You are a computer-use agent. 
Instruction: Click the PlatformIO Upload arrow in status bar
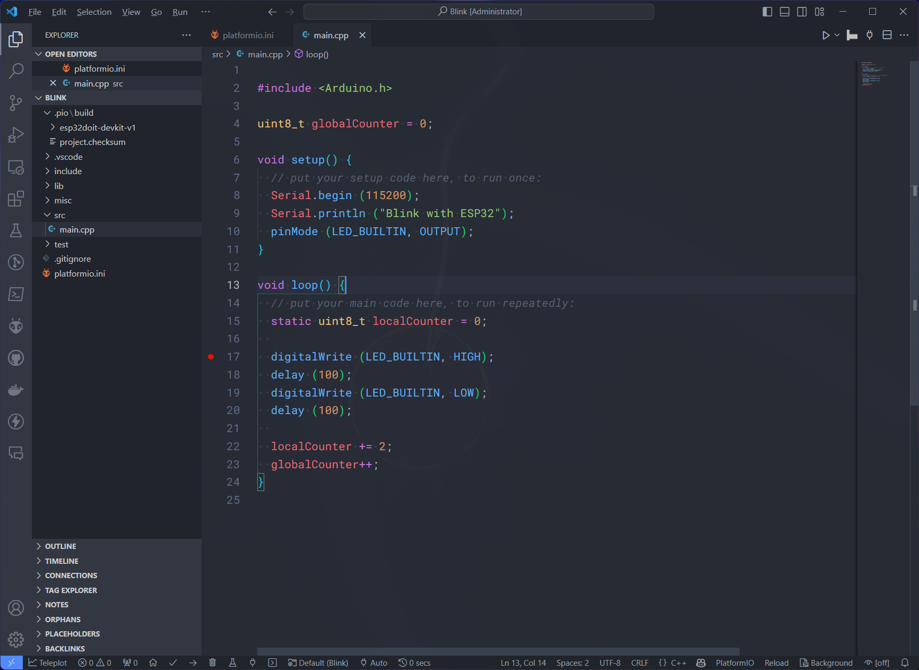193,663
